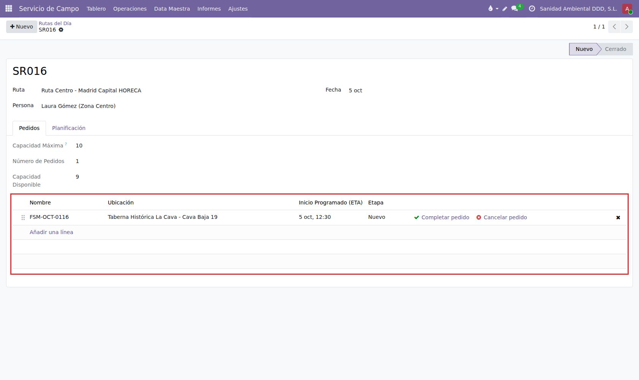Click the Etapa column header
The width and height of the screenshot is (639, 380).
tap(376, 203)
